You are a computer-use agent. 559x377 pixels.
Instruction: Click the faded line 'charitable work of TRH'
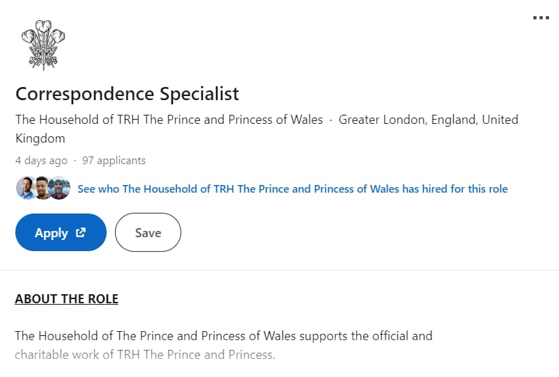145,355
